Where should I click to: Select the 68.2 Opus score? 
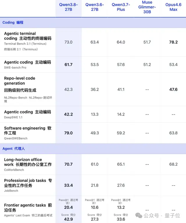point(173,164)
